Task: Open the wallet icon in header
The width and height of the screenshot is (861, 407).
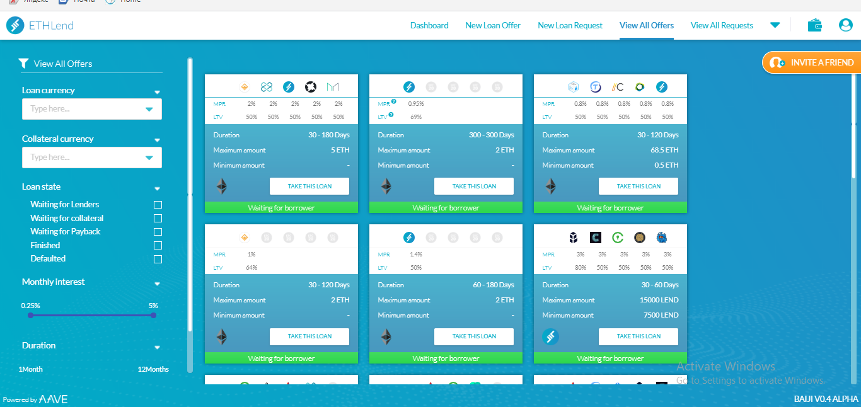Action: click(x=814, y=25)
